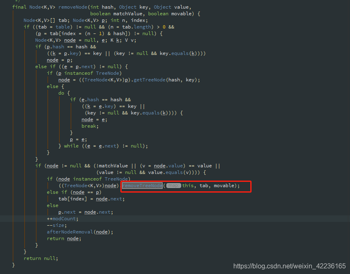Click the 'int hash' parameter in signature
The image size is (350, 274).
point(101,7)
